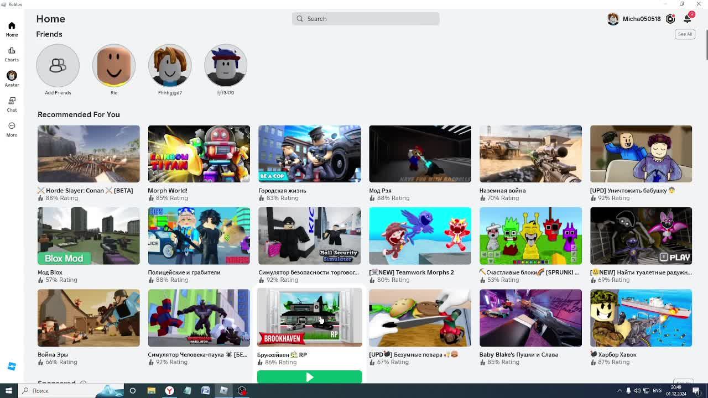Open friend fjff3470's avatar

(226, 65)
